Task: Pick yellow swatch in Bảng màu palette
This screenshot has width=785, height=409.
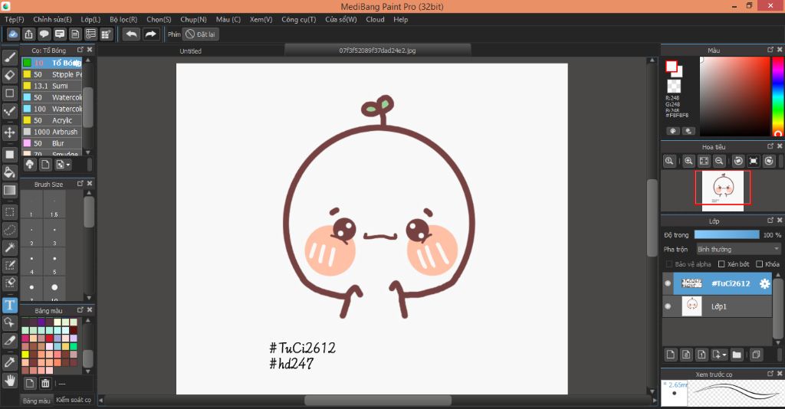Action: tap(25, 355)
